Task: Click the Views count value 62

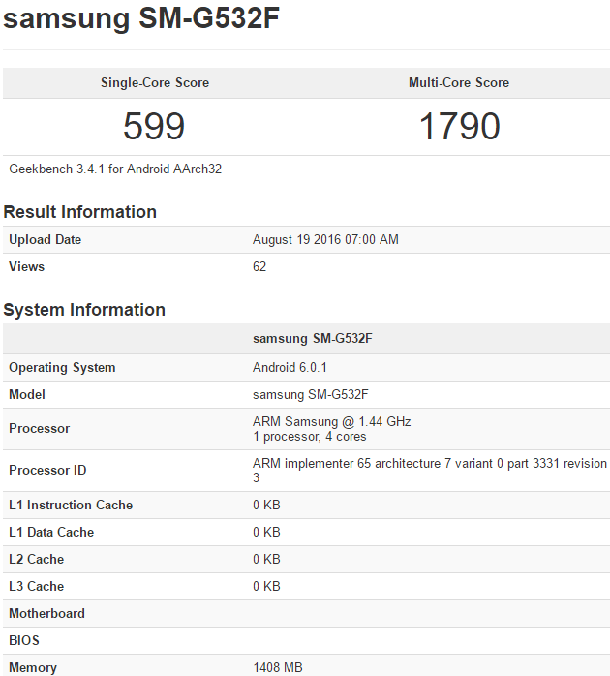Action: (x=259, y=267)
